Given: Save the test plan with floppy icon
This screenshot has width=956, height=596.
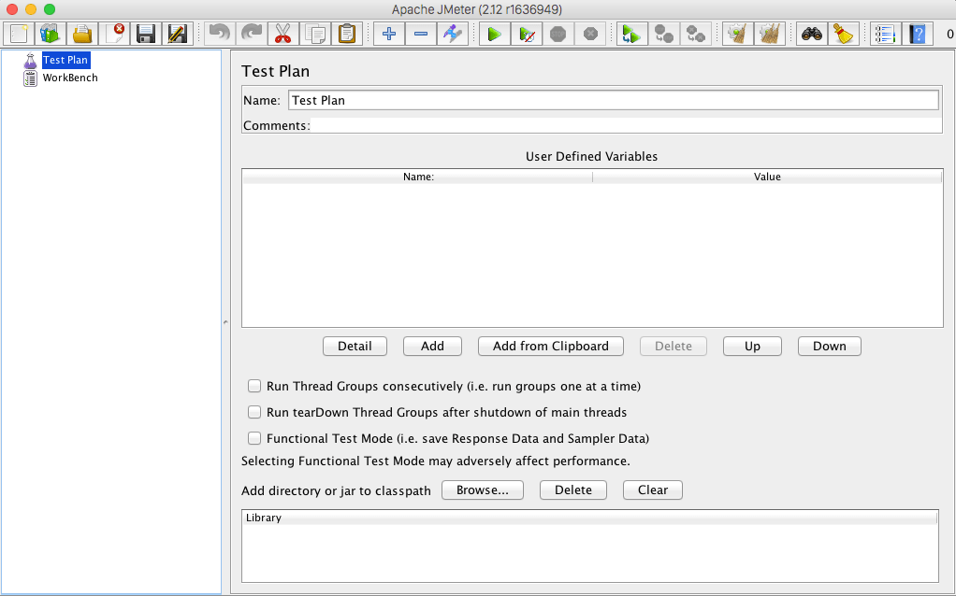Looking at the screenshot, I should [146, 34].
